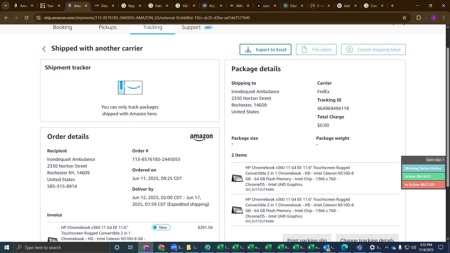The width and height of the screenshot is (450, 253).
Task: Reload the page
Action: pyautogui.click(x=26, y=18)
